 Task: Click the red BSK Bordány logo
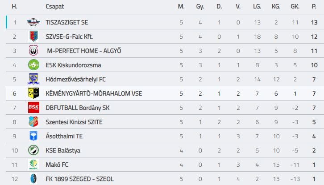coord(33,108)
